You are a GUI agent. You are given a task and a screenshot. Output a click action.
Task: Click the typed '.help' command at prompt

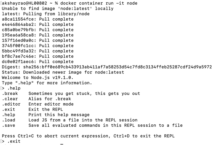tap(14, 88)
